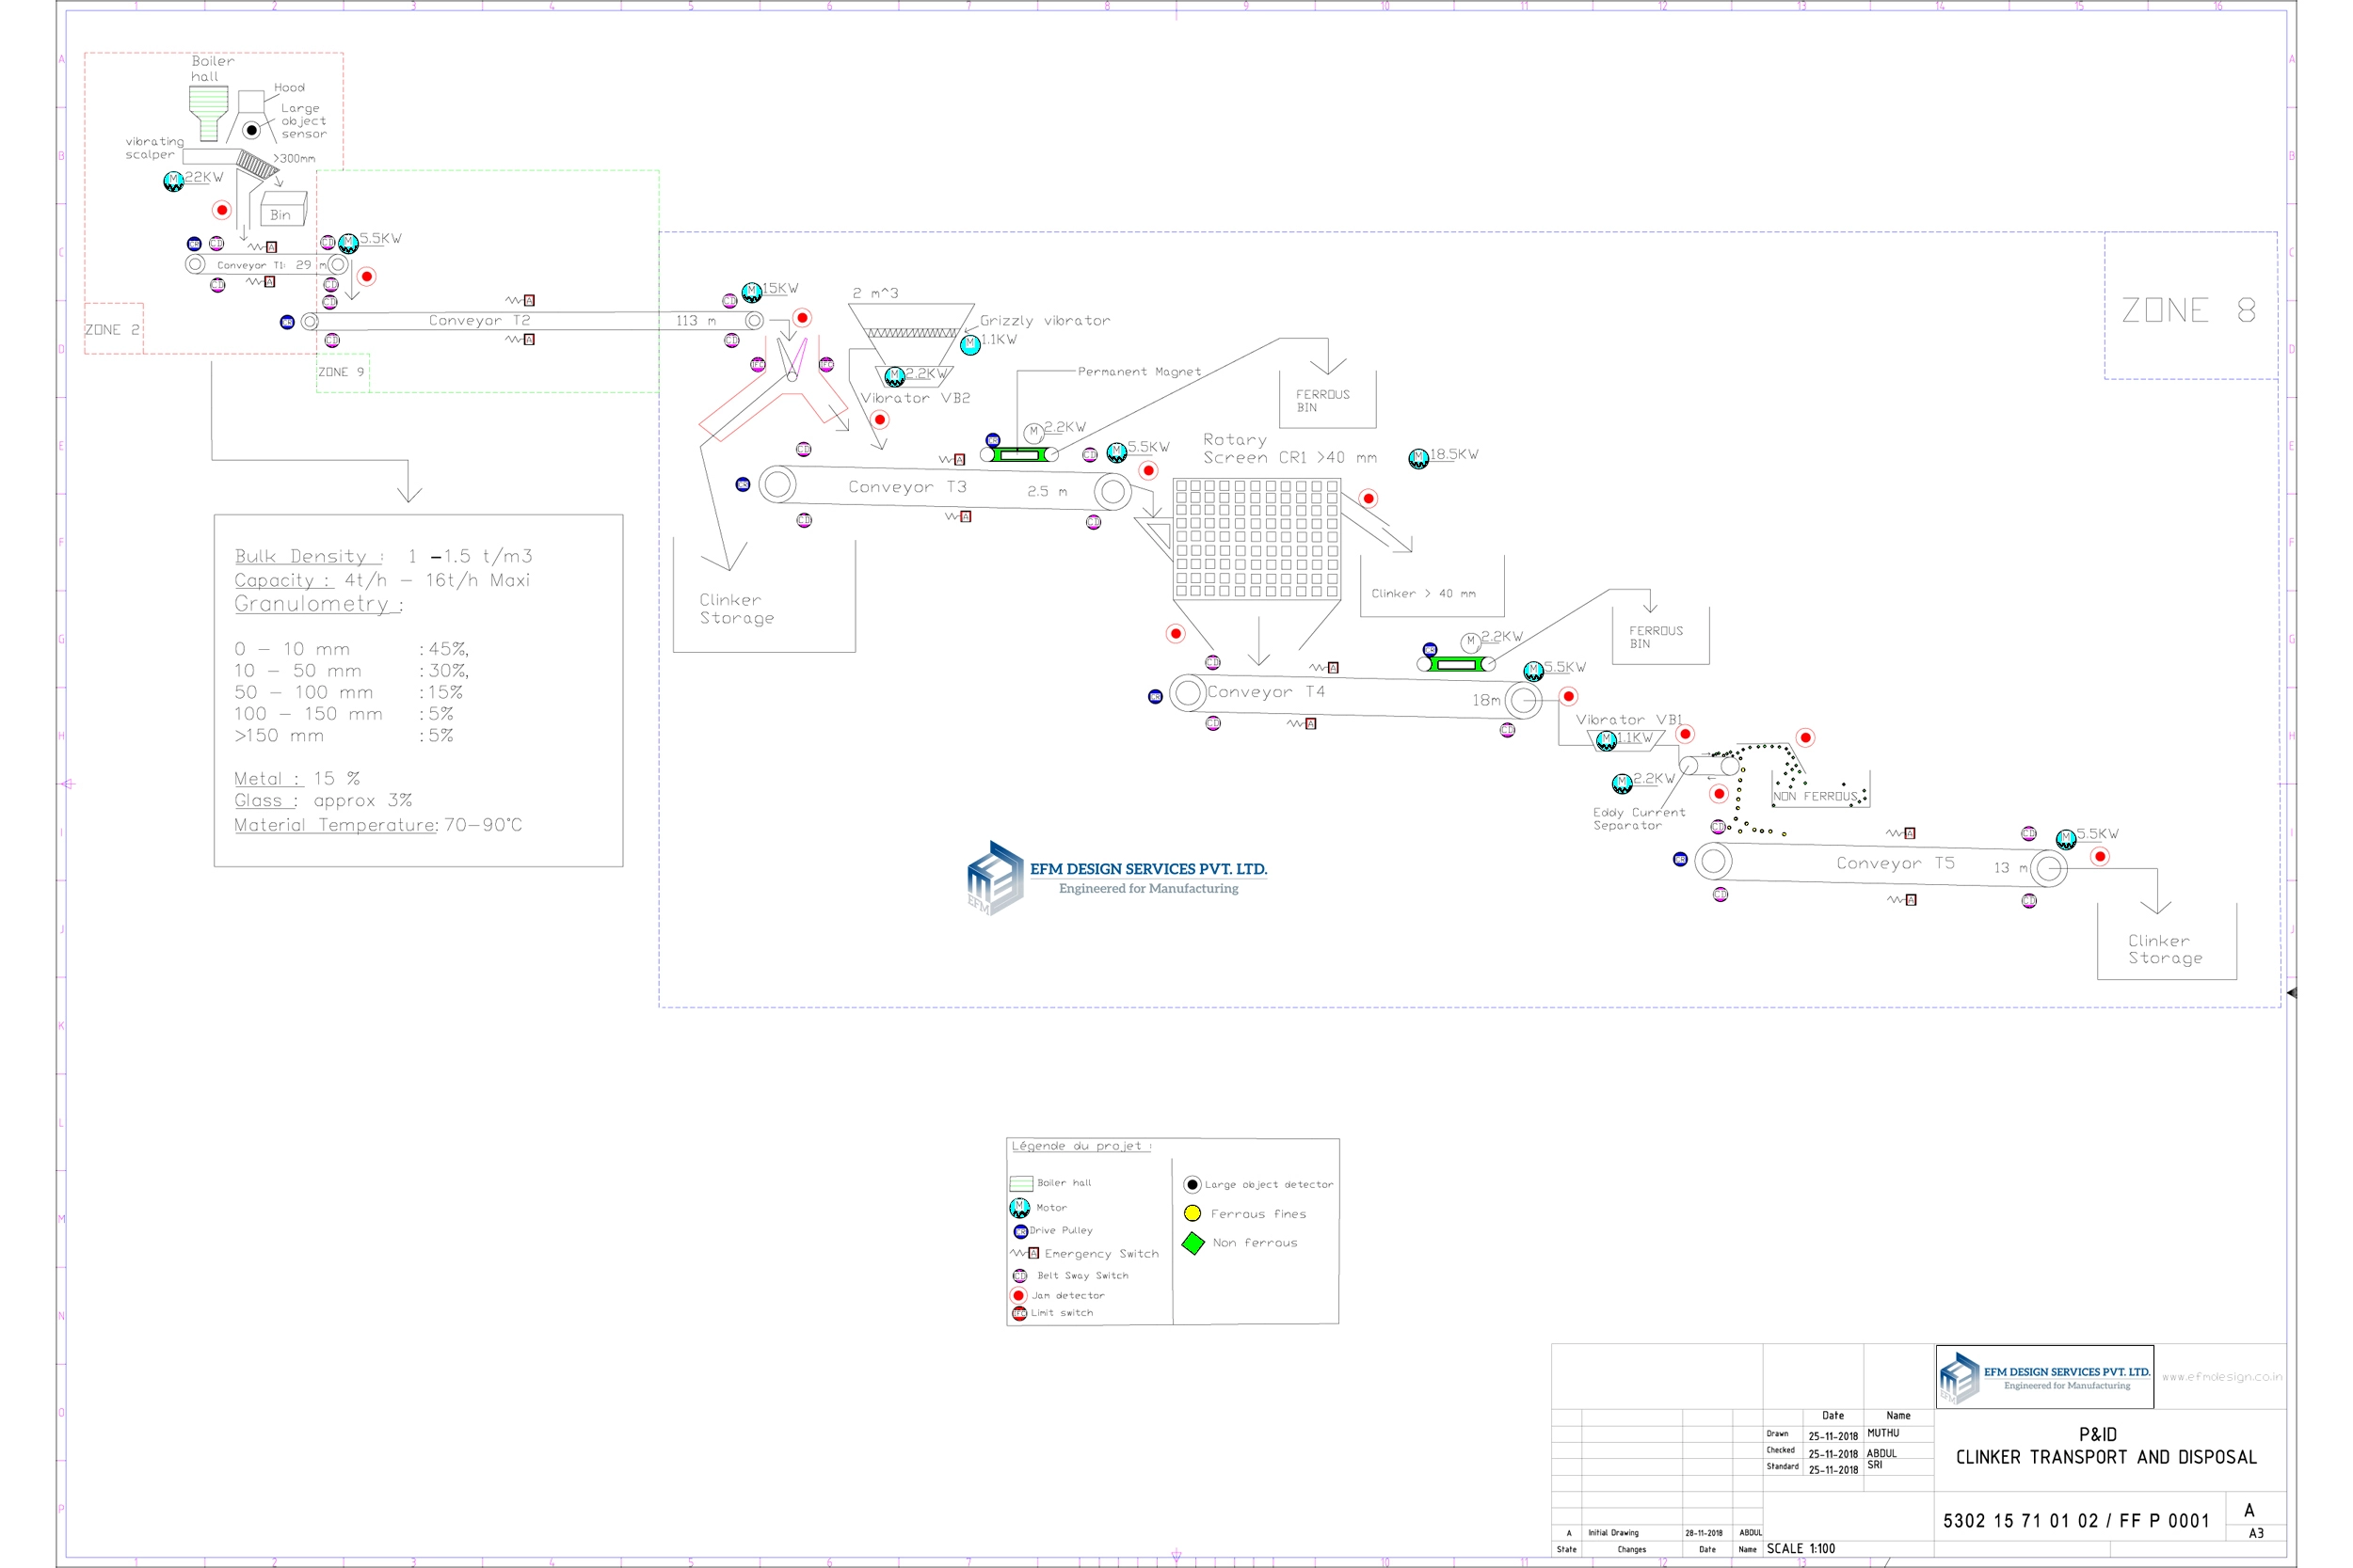Screen dimensions: 2353x1568
Task: Click the 1.1KW Grizzly vibrator motor symbol
Action: (x=969, y=345)
